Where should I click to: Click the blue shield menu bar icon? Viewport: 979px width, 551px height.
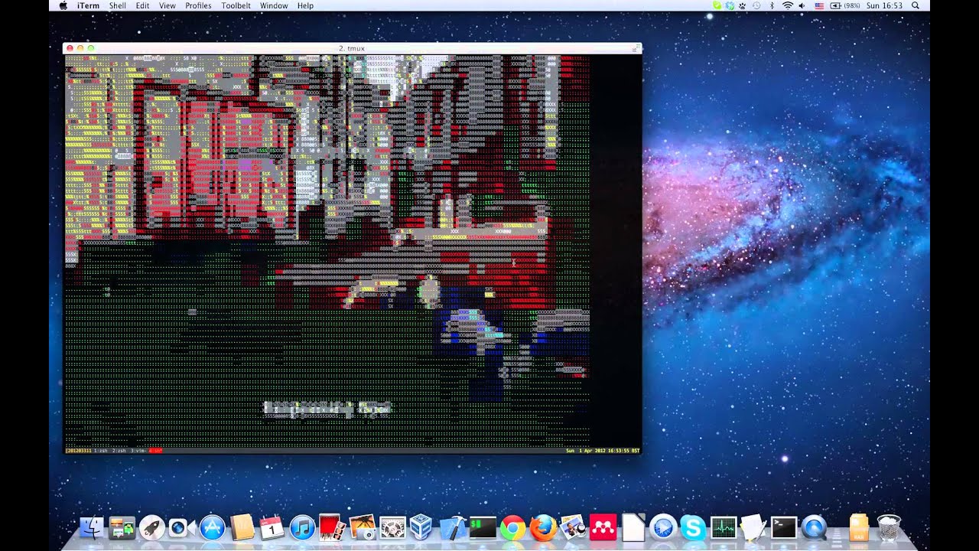point(730,5)
